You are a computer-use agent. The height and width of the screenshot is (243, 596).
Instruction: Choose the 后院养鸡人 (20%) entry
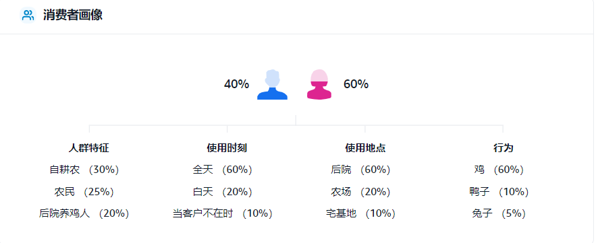coord(84,213)
